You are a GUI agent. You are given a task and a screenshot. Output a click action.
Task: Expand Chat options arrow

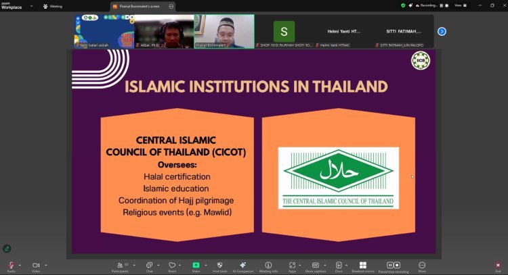(158, 266)
